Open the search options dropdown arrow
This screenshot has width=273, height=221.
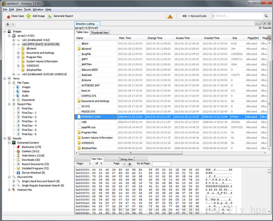213,16
